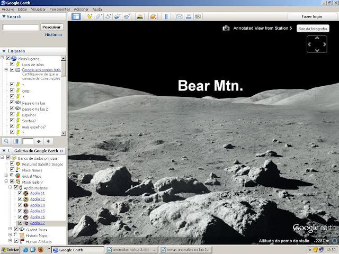Open the Visualizar menu
Image resolution: width=339 pixels, height=254 pixels.
[x=38, y=10]
